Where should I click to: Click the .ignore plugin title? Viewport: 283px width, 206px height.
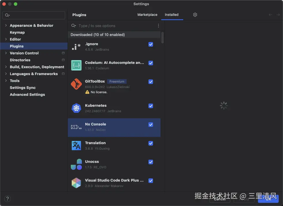click(92, 44)
